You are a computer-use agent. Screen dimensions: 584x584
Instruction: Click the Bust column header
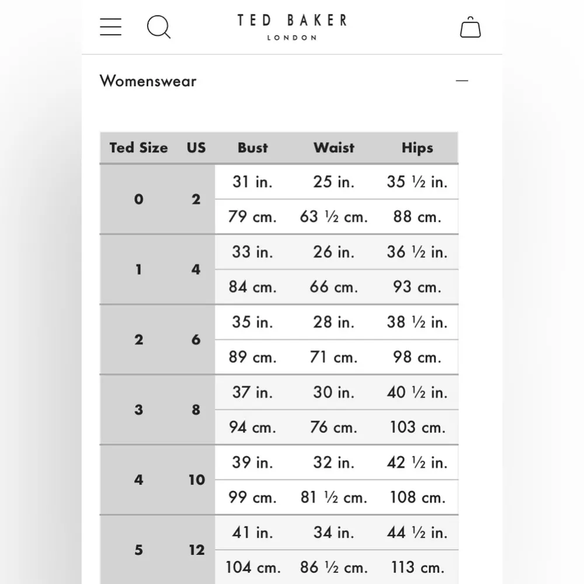tap(252, 148)
